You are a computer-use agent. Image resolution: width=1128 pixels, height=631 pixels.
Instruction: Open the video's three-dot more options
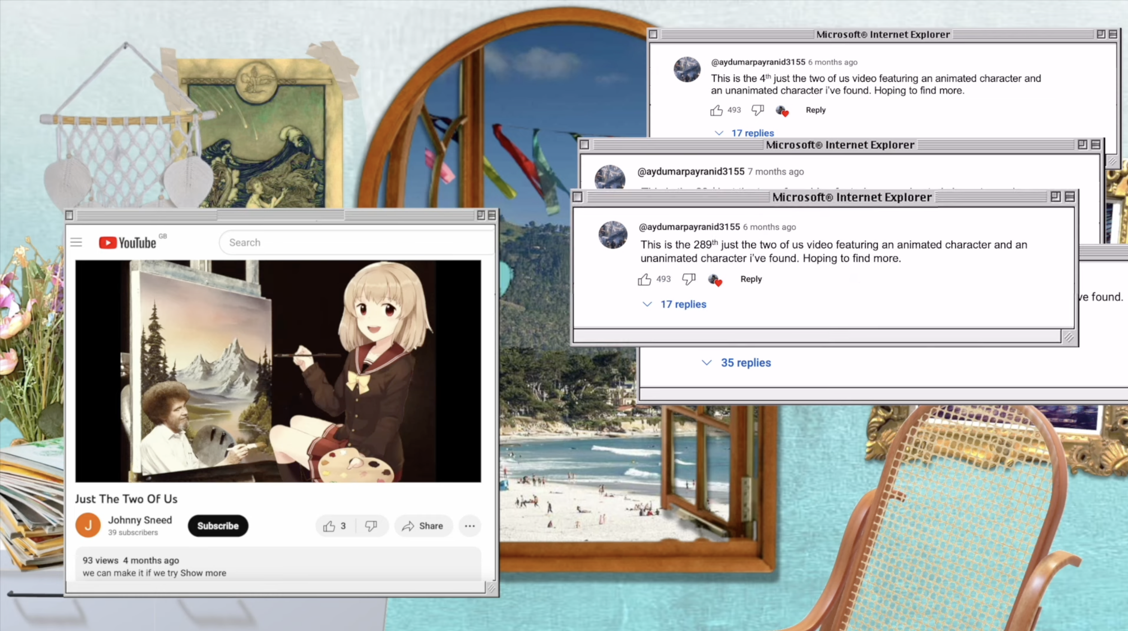point(470,526)
